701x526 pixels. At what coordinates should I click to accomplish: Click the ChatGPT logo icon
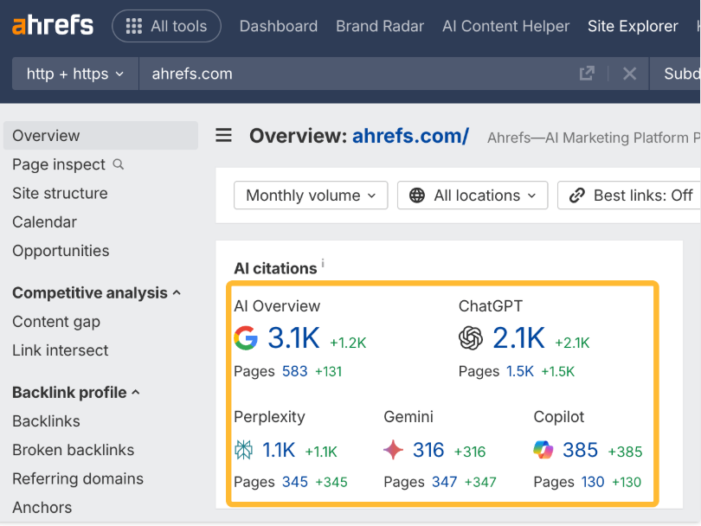pos(471,338)
